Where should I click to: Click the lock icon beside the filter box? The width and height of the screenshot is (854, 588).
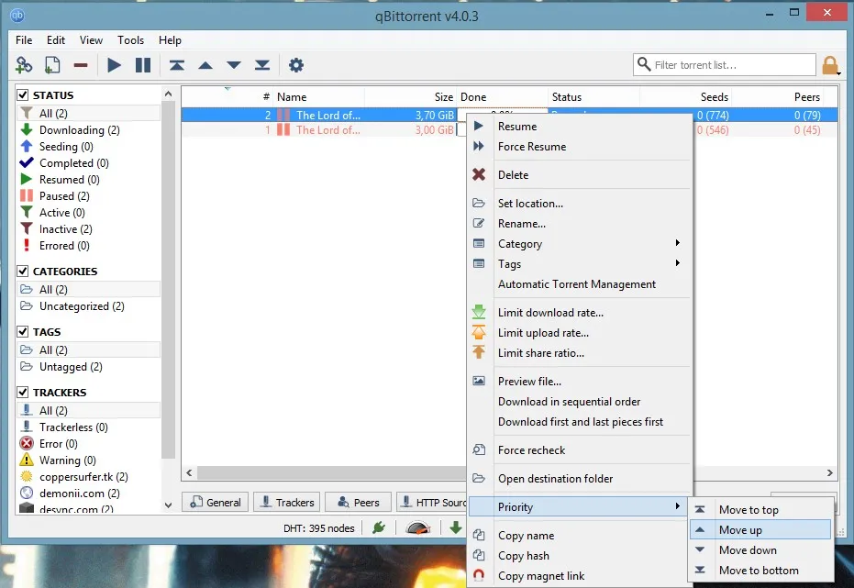tap(830, 65)
